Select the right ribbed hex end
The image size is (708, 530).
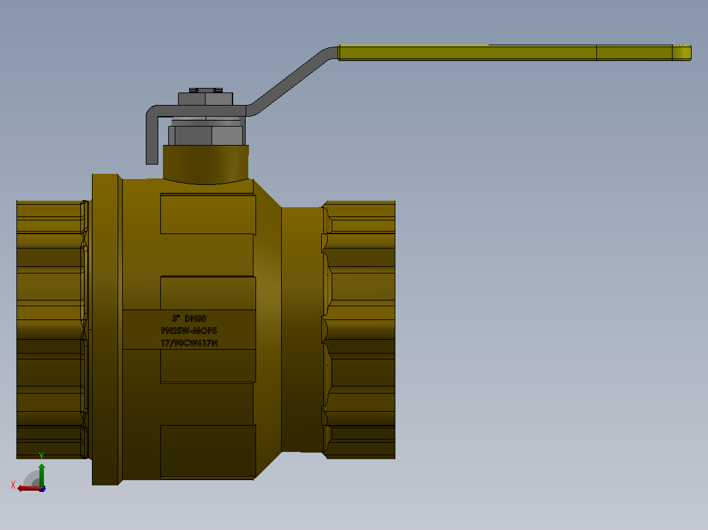pos(359,330)
